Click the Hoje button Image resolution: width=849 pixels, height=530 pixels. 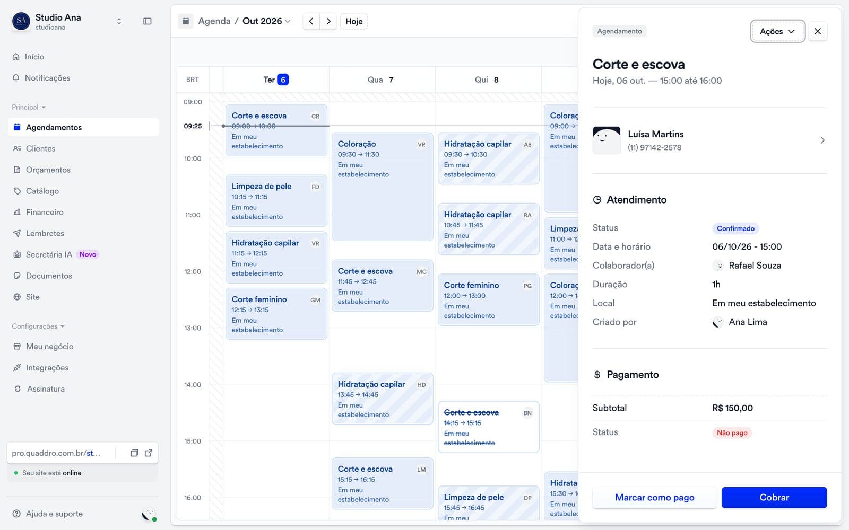pyautogui.click(x=354, y=21)
